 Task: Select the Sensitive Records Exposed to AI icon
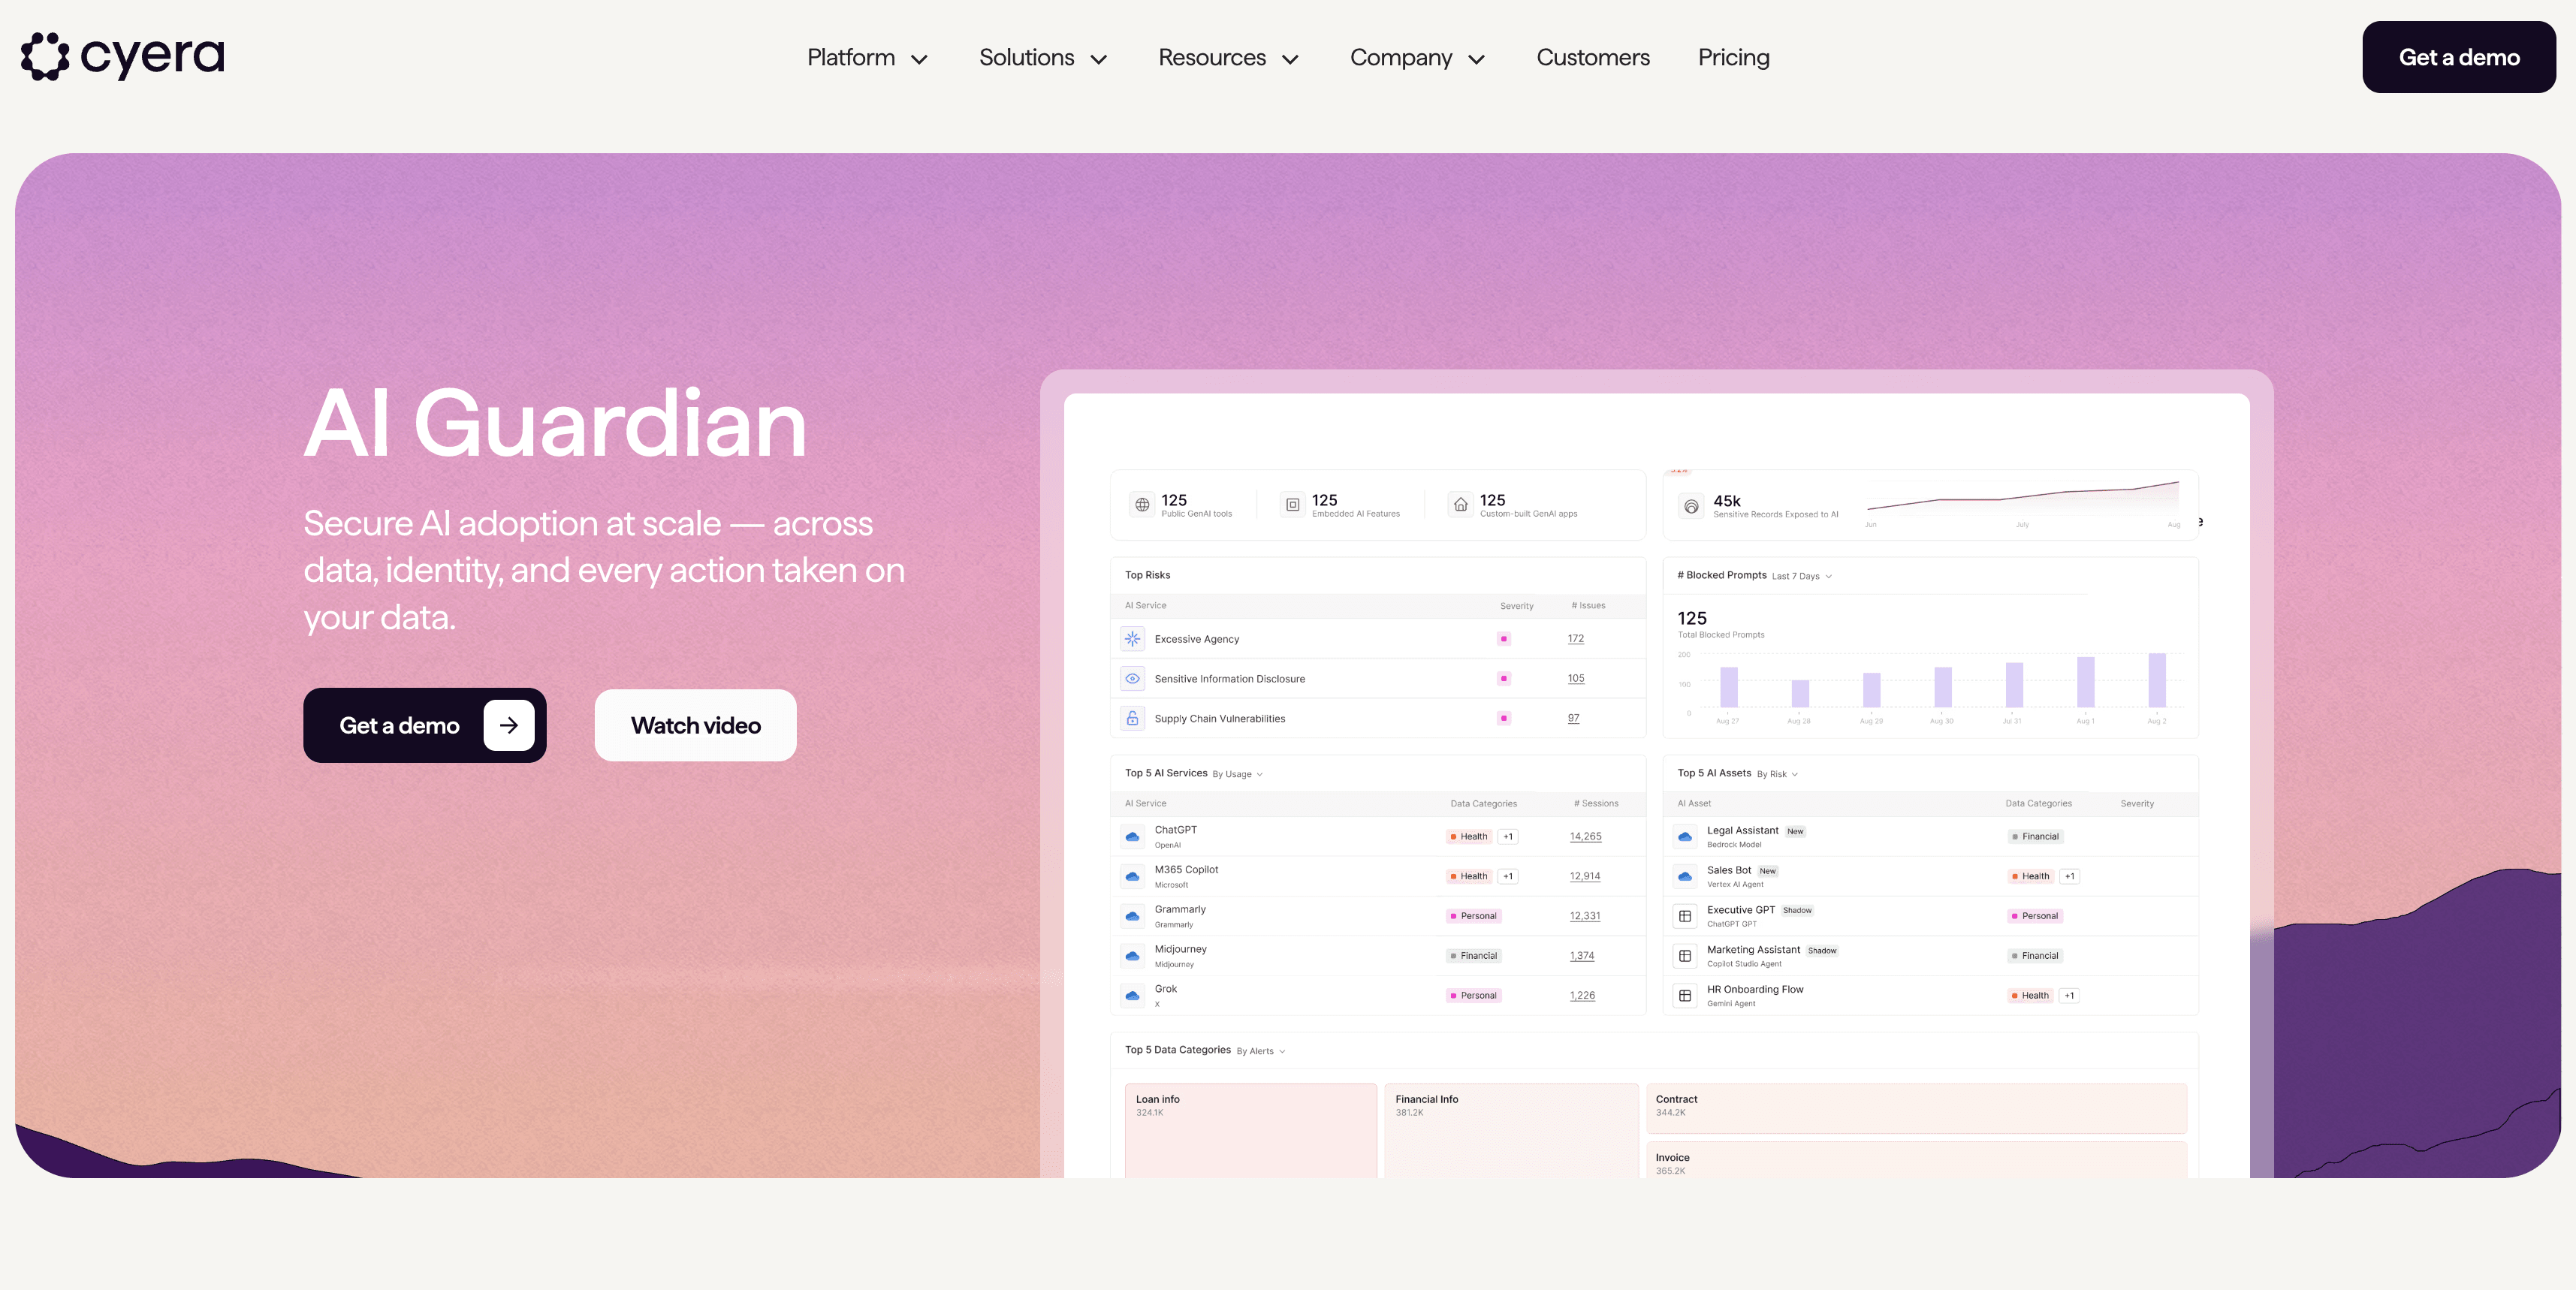(1691, 506)
